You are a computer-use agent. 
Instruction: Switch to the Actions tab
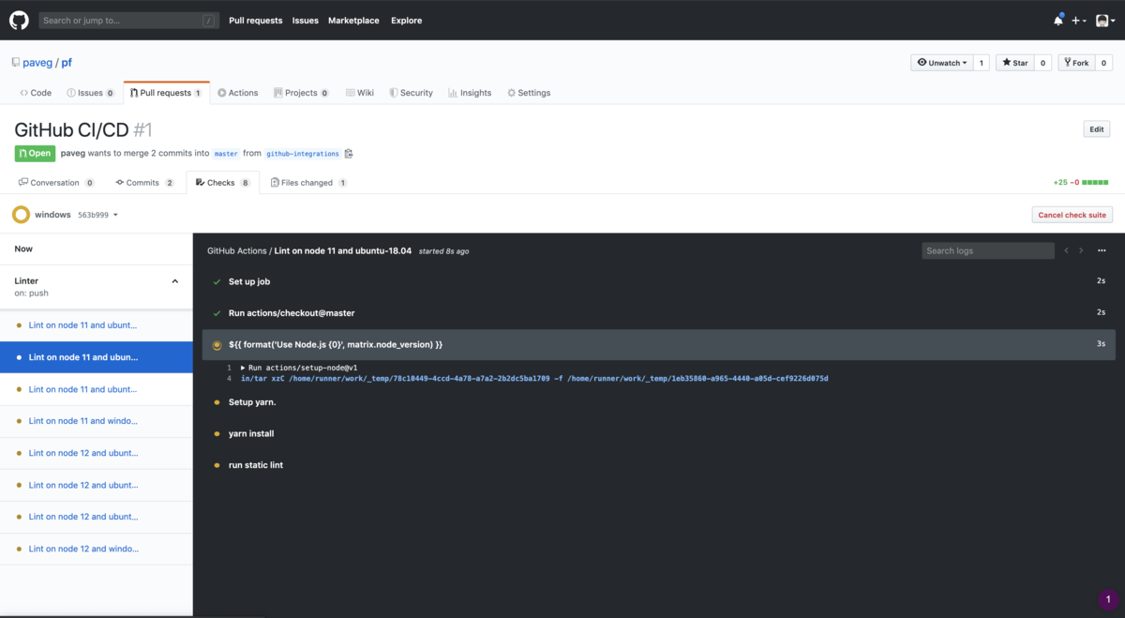[237, 93]
